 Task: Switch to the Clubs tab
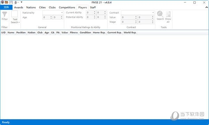point(52,7)
